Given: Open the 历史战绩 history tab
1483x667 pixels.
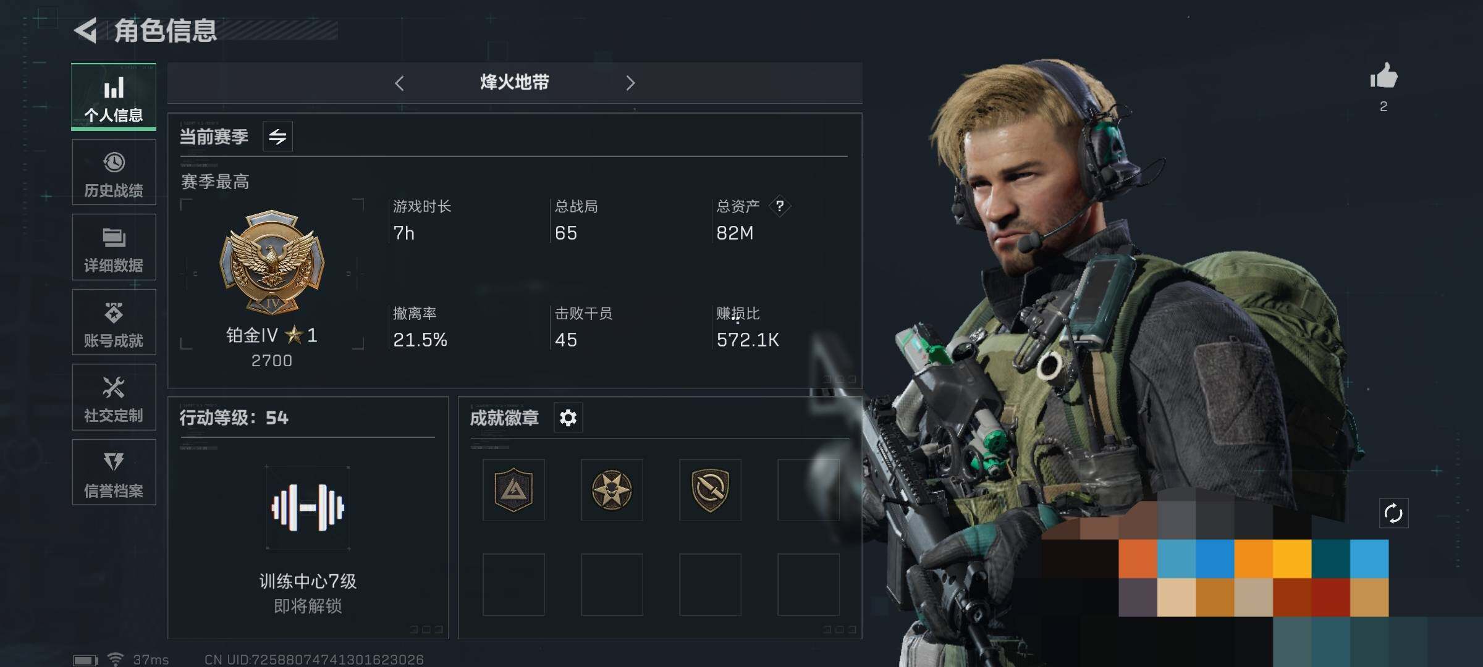Looking at the screenshot, I should pos(114,172).
